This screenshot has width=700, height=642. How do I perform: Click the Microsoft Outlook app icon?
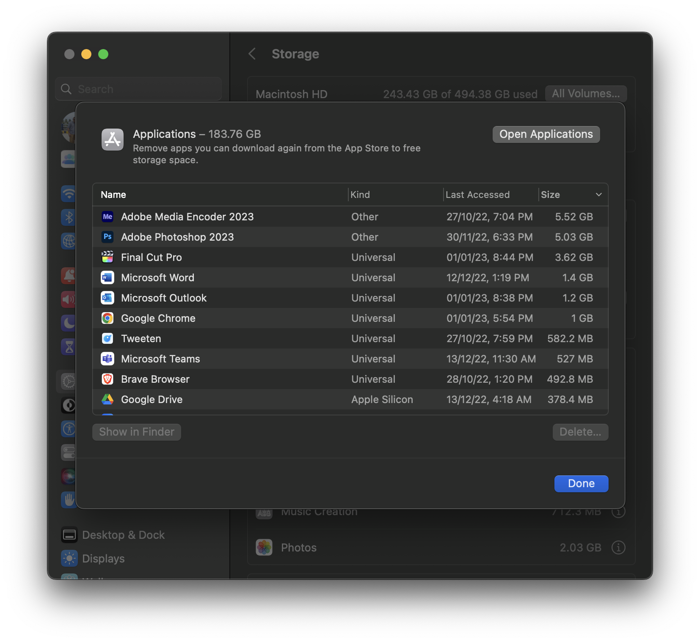click(x=107, y=298)
